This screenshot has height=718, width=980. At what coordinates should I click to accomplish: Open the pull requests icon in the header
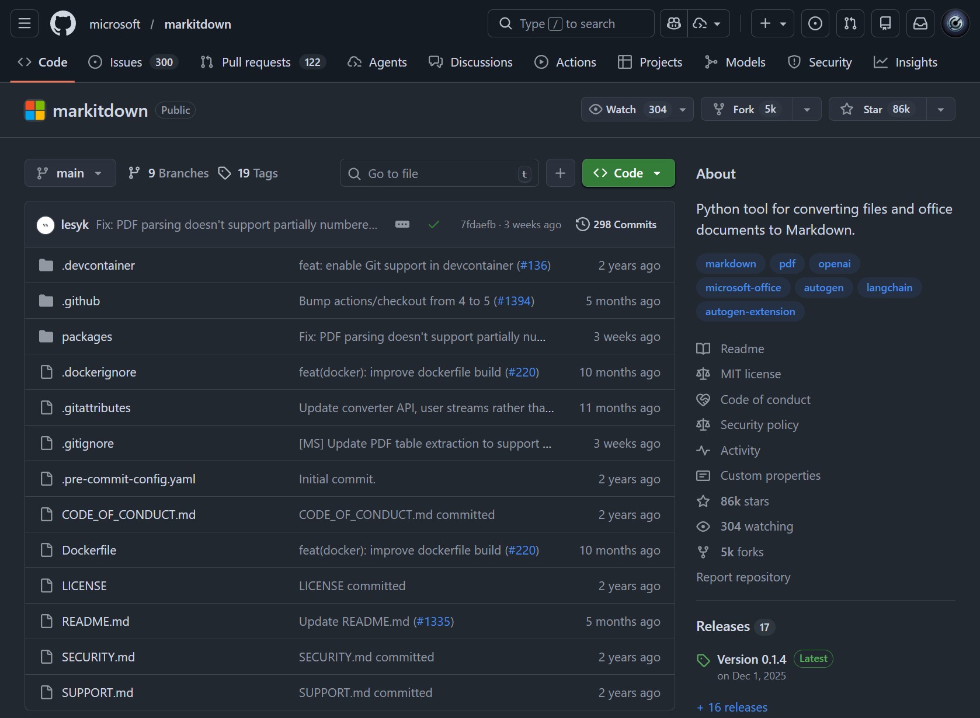[x=850, y=23]
